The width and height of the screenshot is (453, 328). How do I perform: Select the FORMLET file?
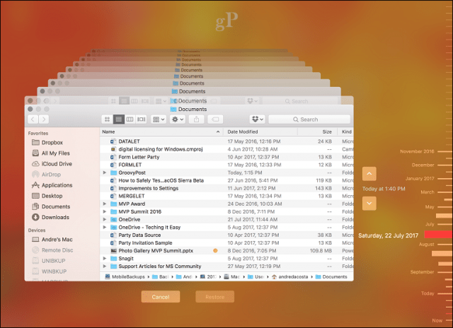(x=226, y=165)
